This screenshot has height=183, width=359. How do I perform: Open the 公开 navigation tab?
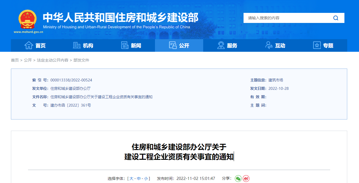click(179, 46)
